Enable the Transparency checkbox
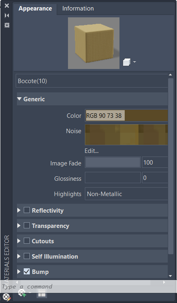 27,226
